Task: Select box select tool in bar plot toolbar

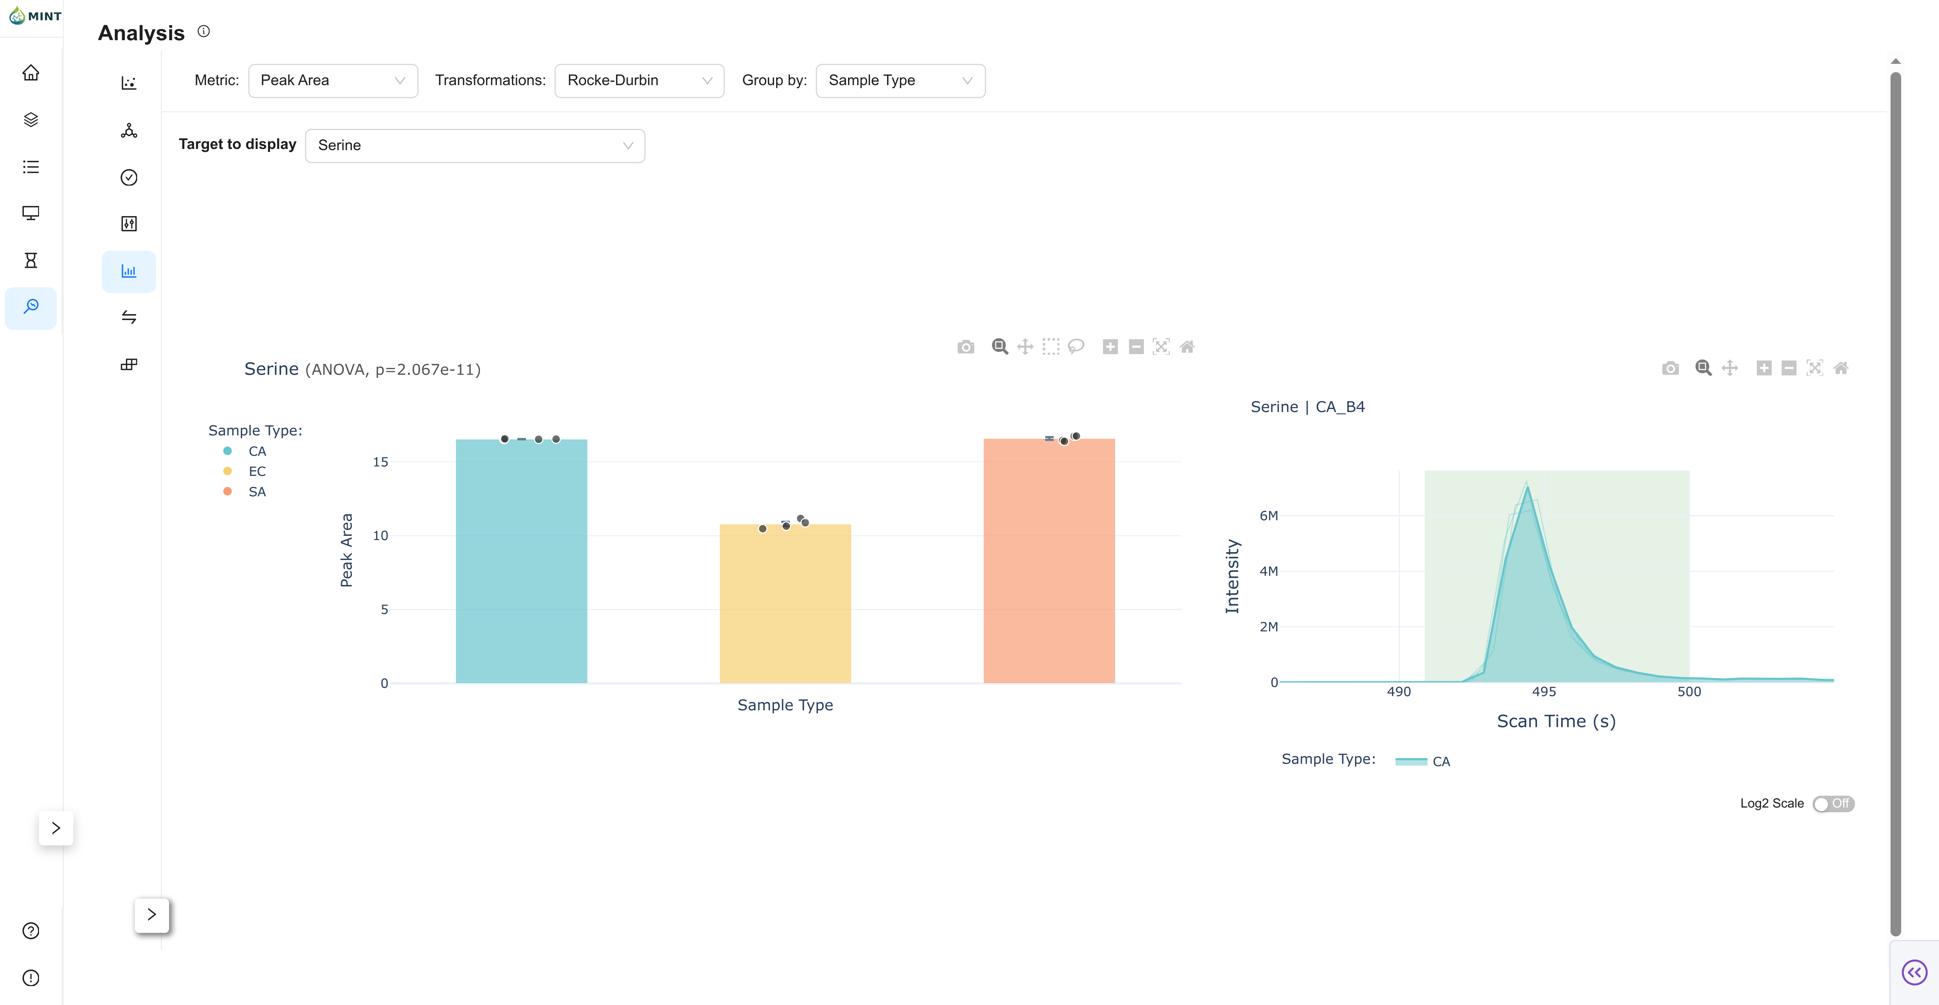Action: 1051,347
